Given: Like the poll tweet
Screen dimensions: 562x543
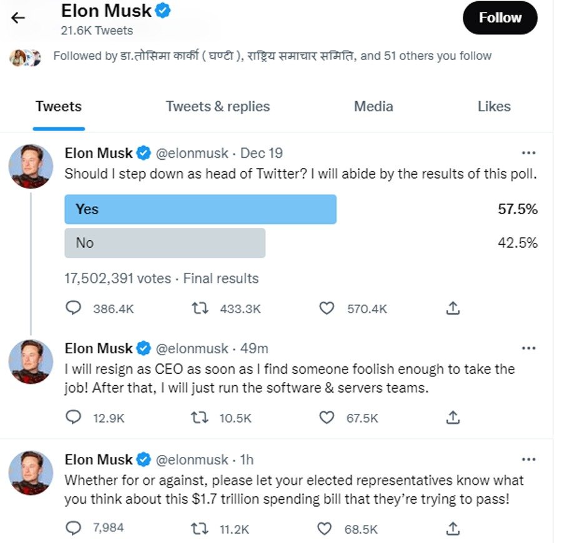Looking at the screenshot, I should point(327,308).
